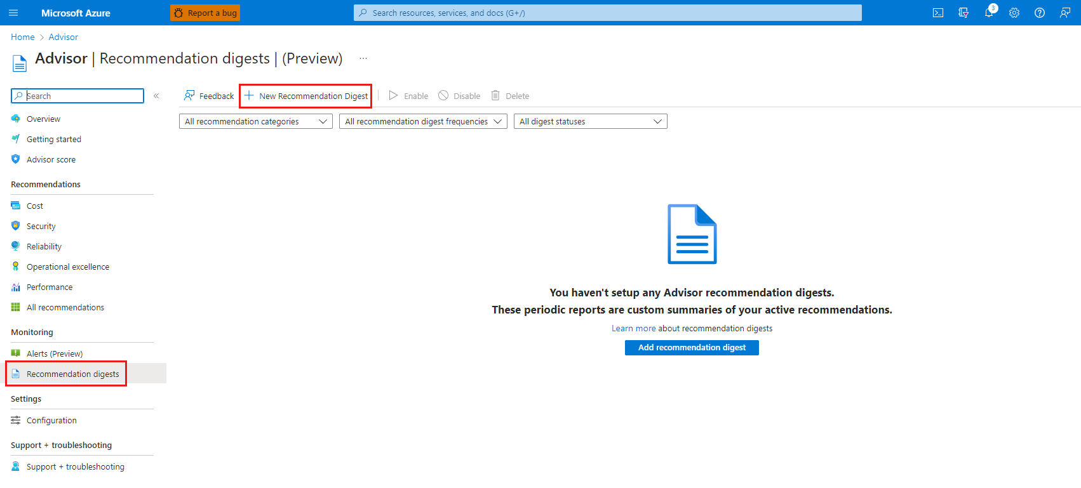The height and width of the screenshot is (488, 1081).
Task: Click the Operational excellence ribbon icon
Action: click(16, 267)
